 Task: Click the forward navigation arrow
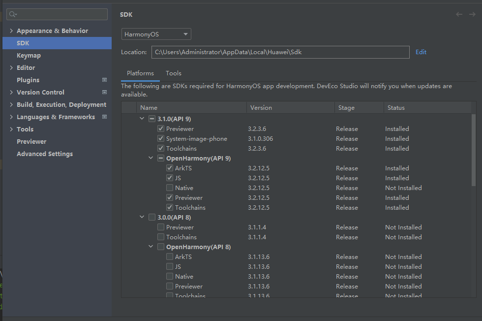[472, 14]
